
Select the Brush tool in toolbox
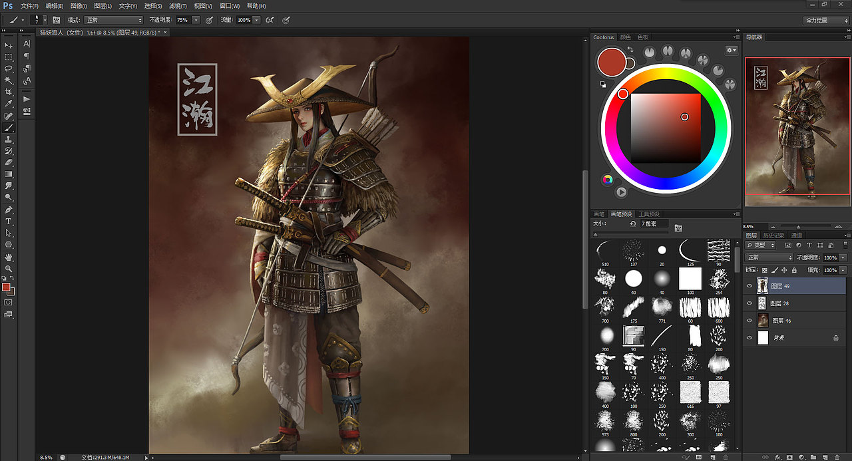coord(9,127)
